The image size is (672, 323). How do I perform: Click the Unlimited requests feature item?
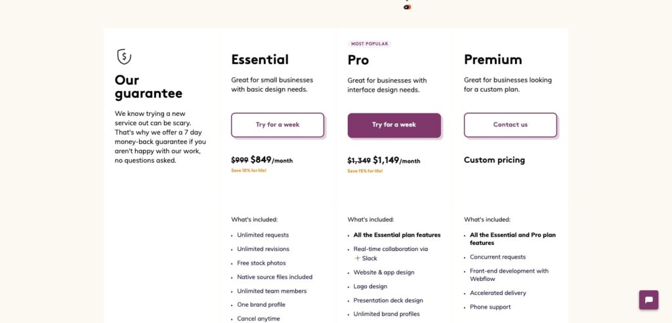(x=262, y=235)
